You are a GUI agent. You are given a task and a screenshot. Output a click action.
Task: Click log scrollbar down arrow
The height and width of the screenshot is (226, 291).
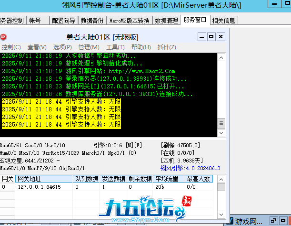point(221,133)
